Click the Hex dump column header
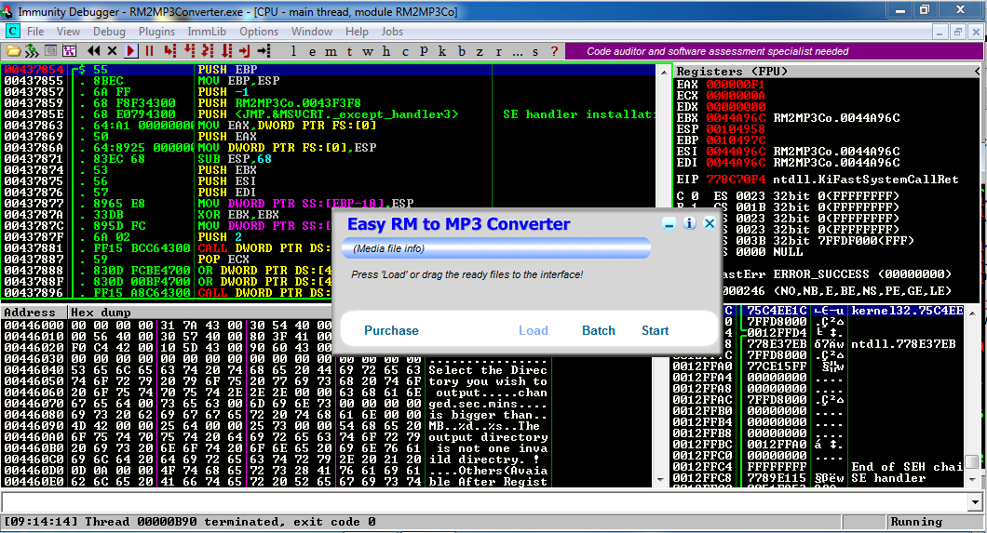987x533 pixels. pos(101,313)
